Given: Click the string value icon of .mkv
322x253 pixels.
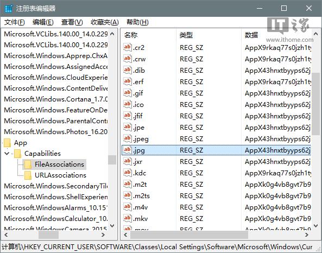Looking at the screenshot, I should tap(127, 218).
